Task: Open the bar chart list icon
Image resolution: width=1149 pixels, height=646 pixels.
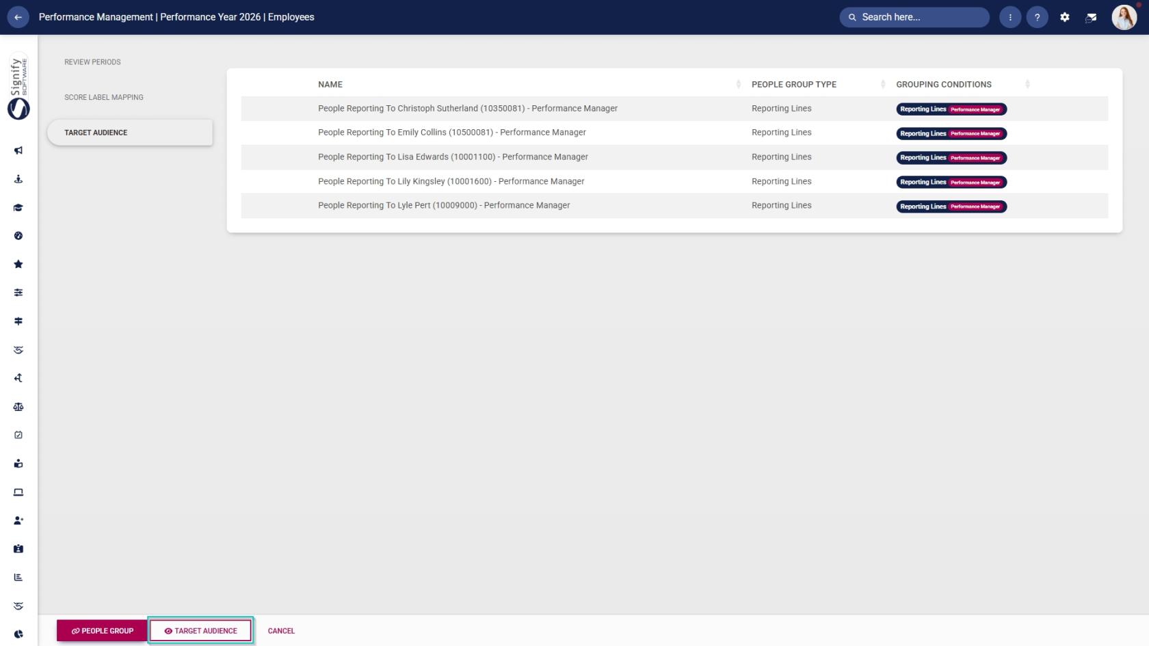Action: pos(18,578)
